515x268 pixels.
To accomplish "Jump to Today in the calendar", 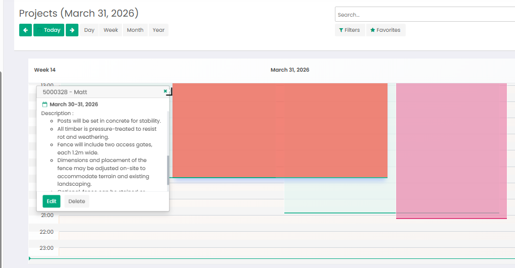I will [x=49, y=30].
